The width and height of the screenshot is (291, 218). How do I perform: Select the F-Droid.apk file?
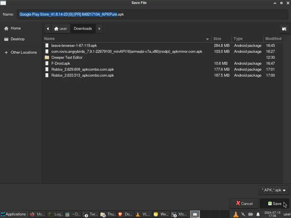coord(163,63)
